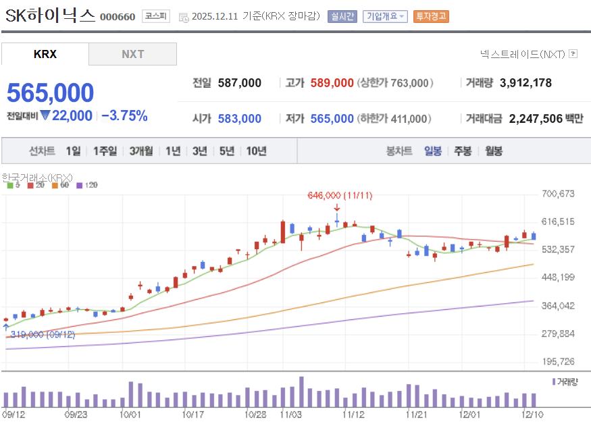Open the Nextrade (NXT) help question-mark icon
The image size is (591, 426).
point(573,54)
